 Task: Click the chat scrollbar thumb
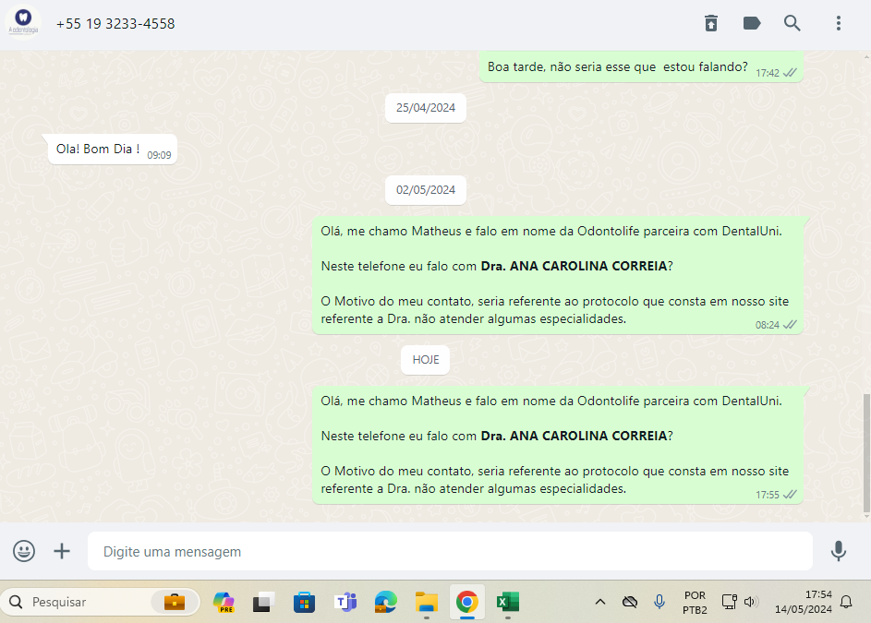[866, 453]
